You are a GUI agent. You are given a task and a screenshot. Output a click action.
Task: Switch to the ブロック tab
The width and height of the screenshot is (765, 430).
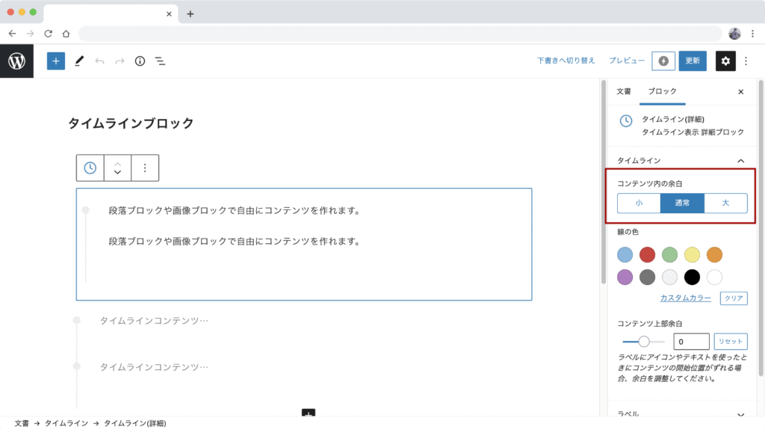(x=662, y=91)
